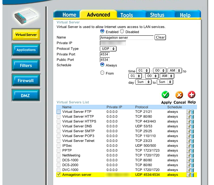
Task: Switch to the Status tab
Action: coord(157,15)
